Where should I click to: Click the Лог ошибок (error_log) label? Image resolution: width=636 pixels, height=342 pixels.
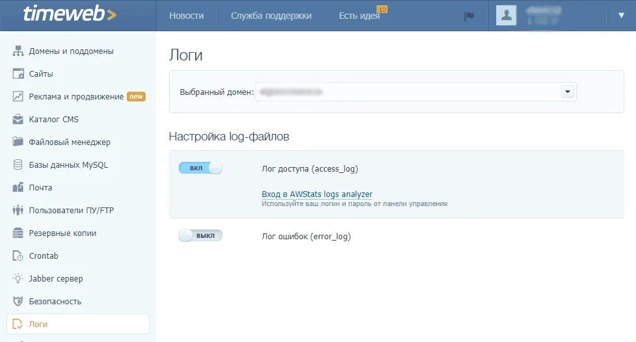[x=306, y=236]
